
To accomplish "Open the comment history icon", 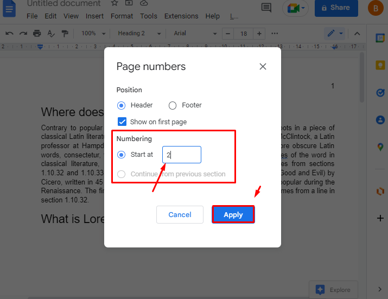I will (x=266, y=8).
